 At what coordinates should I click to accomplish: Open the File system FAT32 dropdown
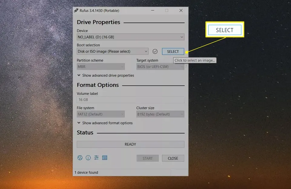click(x=101, y=114)
